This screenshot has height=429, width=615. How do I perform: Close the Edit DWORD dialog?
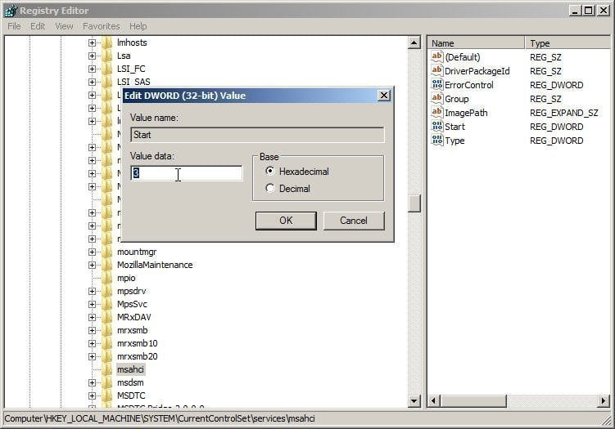(x=383, y=96)
